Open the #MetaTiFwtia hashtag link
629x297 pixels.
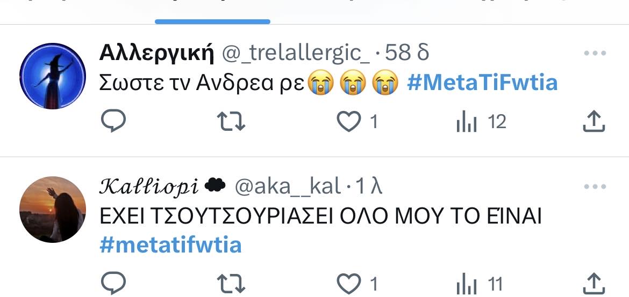click(x=482, y=83)
